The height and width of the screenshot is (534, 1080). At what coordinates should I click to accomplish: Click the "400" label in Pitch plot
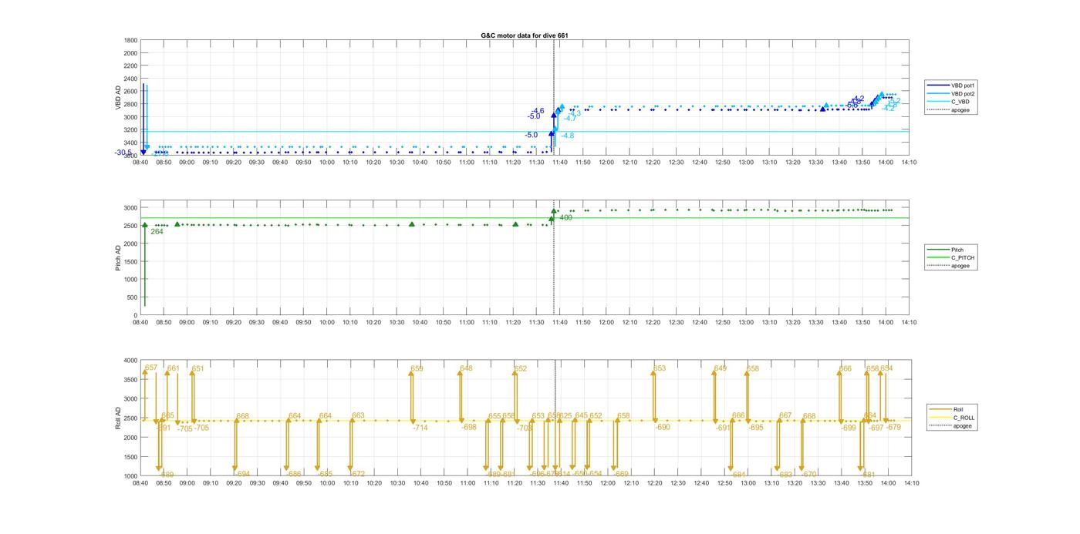(x=565, y=217)
